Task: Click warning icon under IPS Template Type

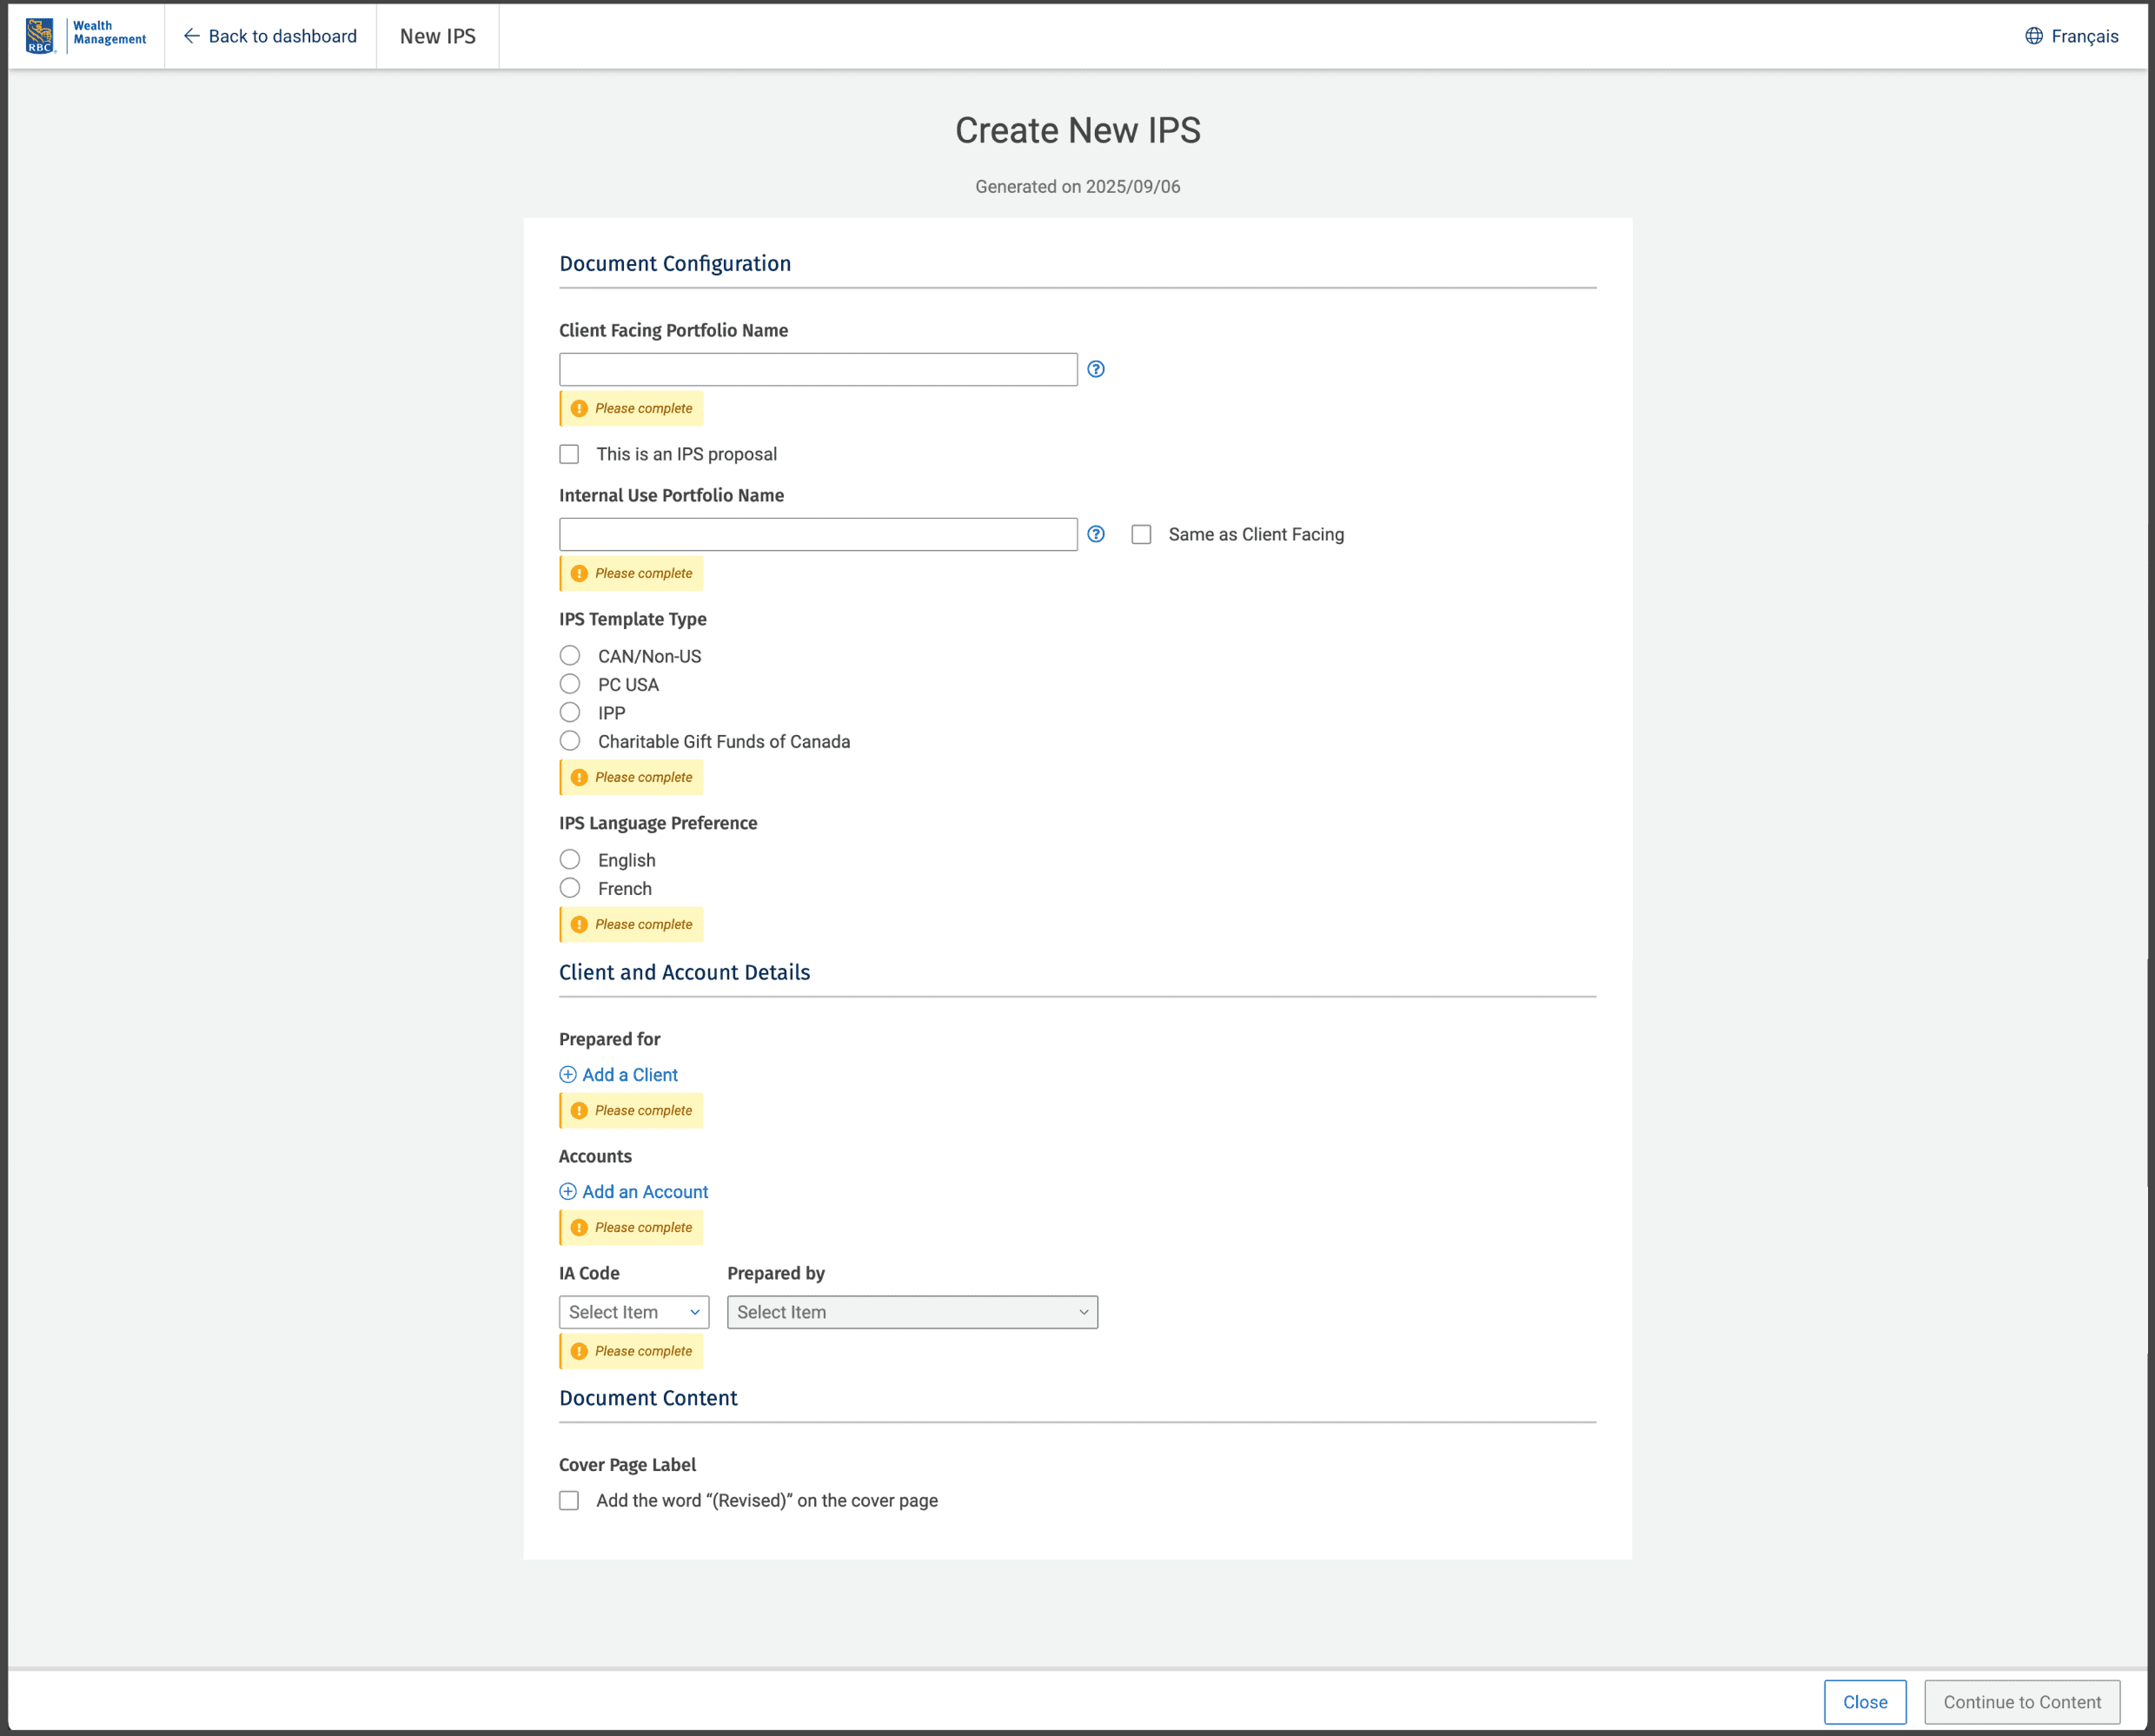Action: pos(579,777)
